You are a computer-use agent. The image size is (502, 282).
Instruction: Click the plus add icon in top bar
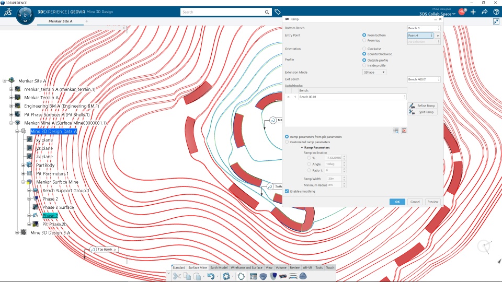pos(473,12)
